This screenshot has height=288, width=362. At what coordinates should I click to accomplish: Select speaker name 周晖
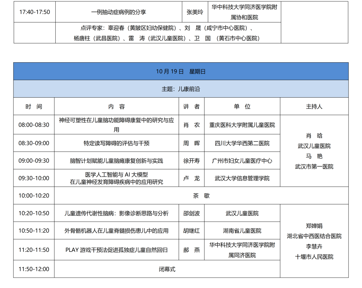(191, 143)
